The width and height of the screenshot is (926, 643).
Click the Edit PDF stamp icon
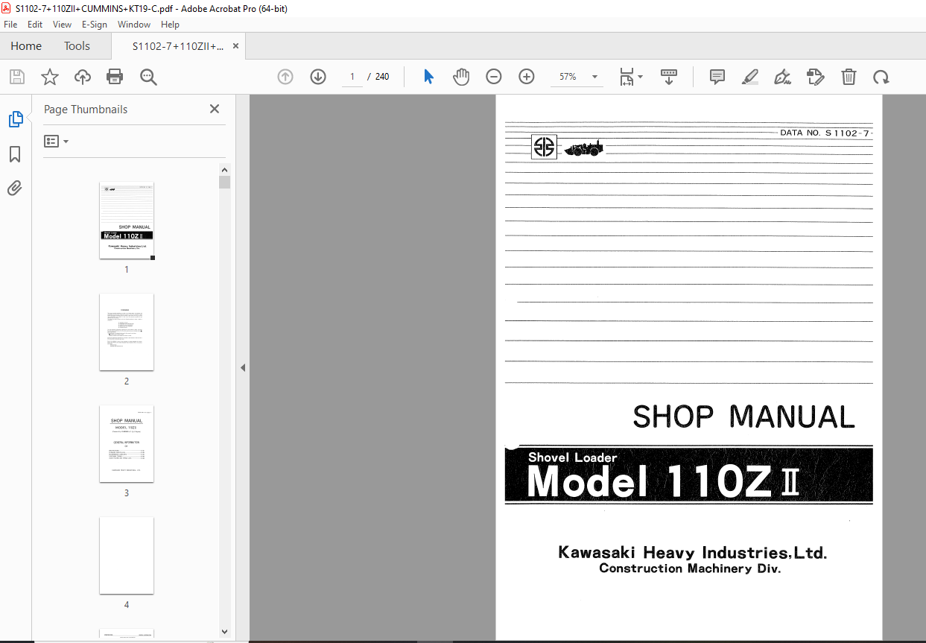pyautogui.click(x=816, y=77)
